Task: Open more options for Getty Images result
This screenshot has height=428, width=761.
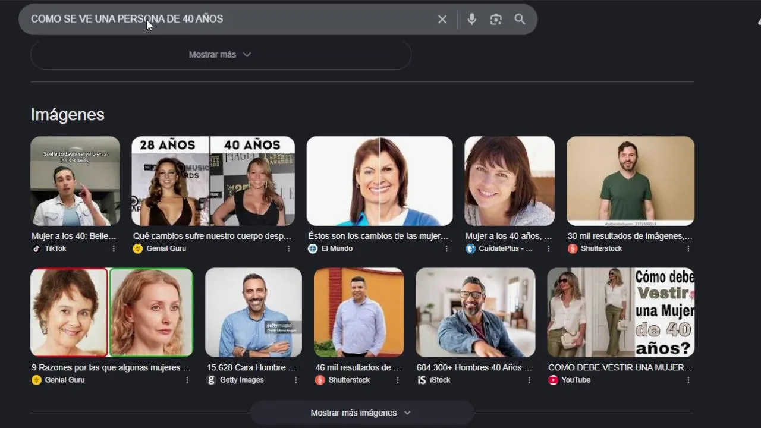Action: click(295, 380)
